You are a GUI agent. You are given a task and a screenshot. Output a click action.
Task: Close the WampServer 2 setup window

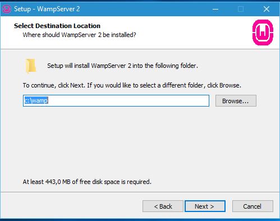click(x=267, y=9)
